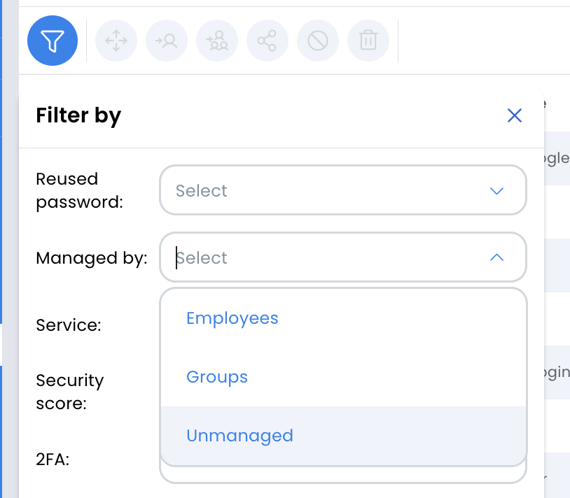
Task: Click the share toolbar icon
Action: (x=267, y=41)
